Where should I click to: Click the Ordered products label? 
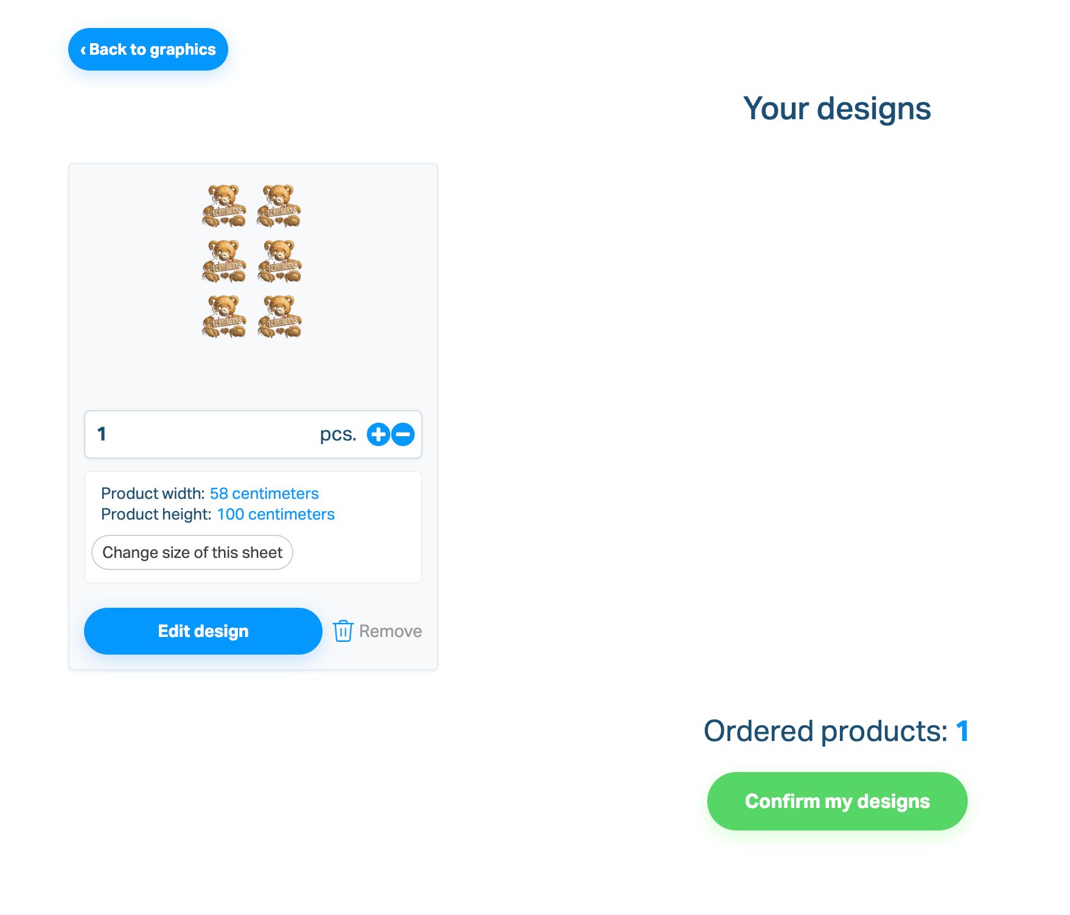click(x=825, y=731)
